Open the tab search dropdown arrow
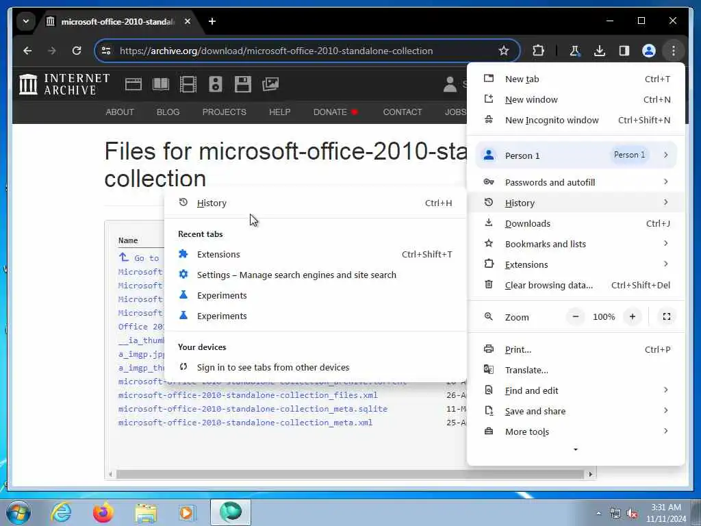This screenshot has width=701, height=526. 26,21
